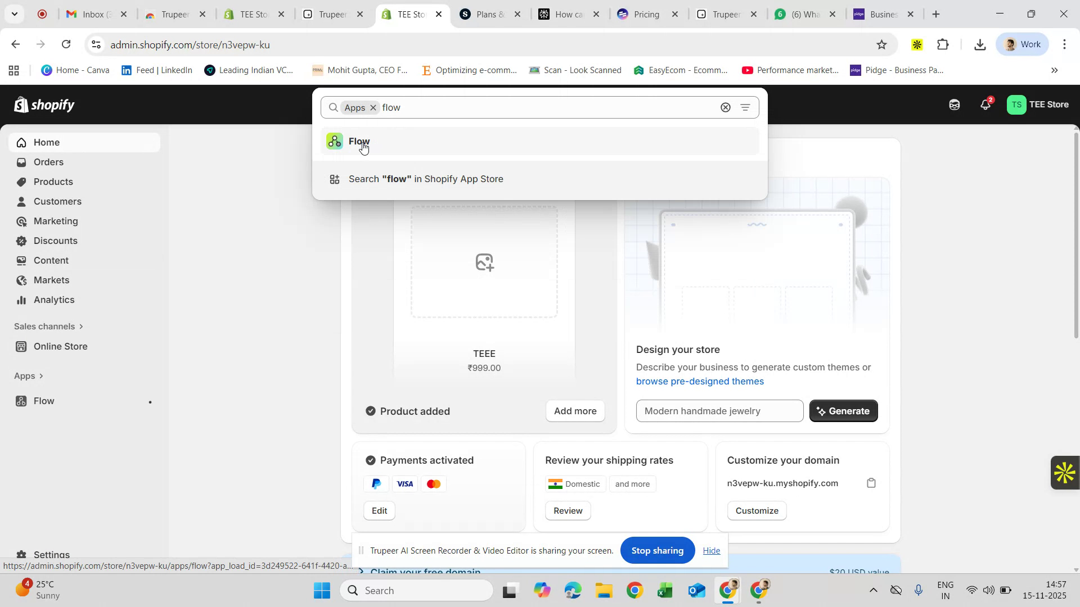The image size is (1080, 607).
Task: Open search filters with the filter icon
Action: (746, 107)
